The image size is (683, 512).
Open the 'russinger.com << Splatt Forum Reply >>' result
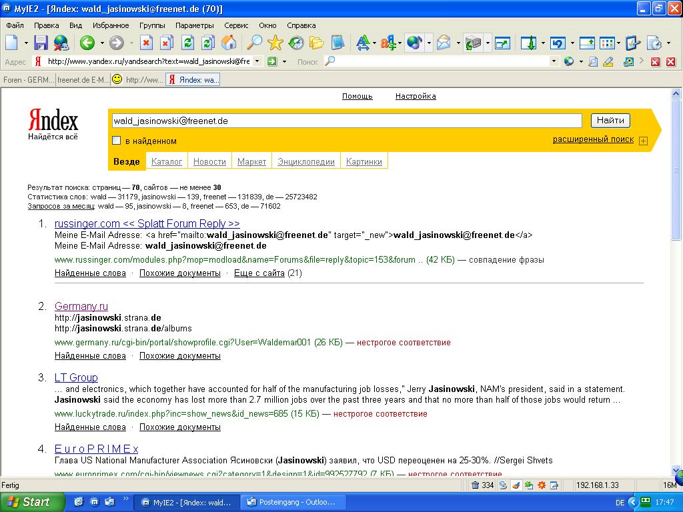click(147, 223)
